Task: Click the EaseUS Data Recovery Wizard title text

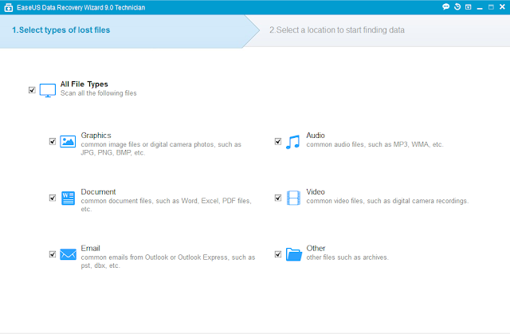Action: [81, 7]
